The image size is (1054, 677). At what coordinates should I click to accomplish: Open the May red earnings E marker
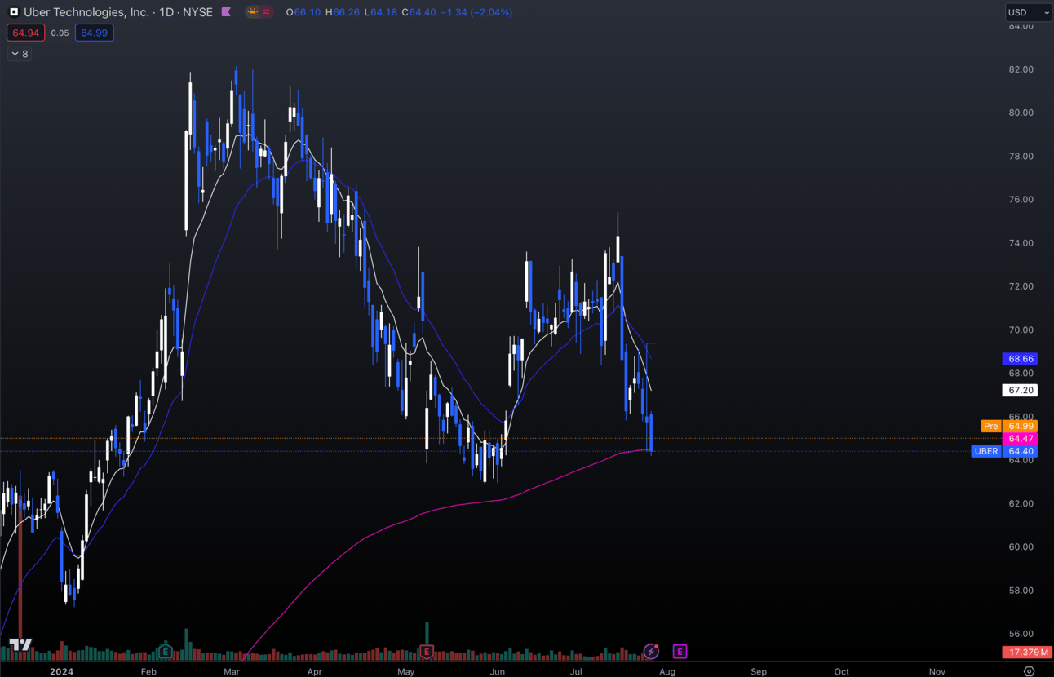point(426,652)
